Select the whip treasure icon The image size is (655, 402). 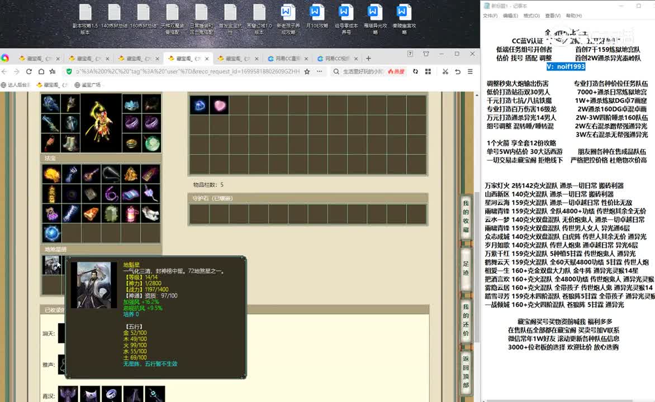point(111,175)
